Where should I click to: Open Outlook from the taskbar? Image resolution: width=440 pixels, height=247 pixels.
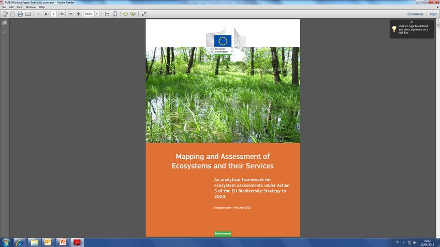click(x=48, y=242)
